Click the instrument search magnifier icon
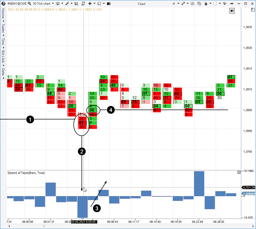 click(30, 4)
